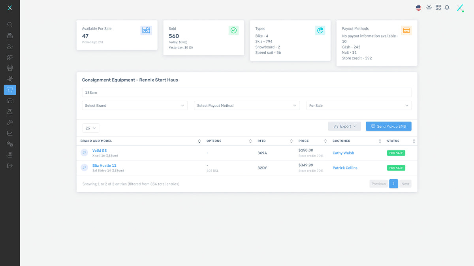
Task: Click the logout arrow icon in sidebar
Action: tap(10, 166)
